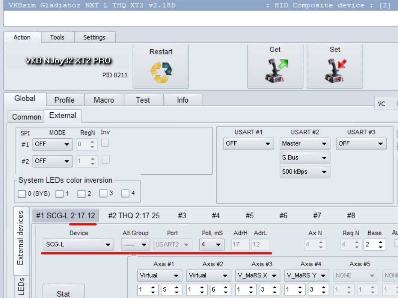Open the USART #1 dropdown
The width and height of the screenshot is (398, 298).
click(249, 144)
